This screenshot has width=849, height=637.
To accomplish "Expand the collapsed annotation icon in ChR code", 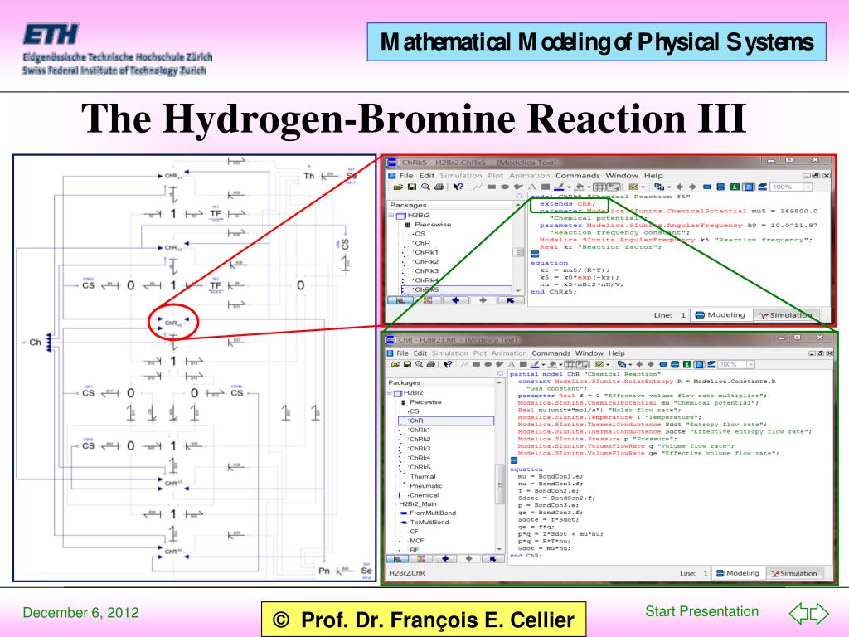I will click(514, 460).
